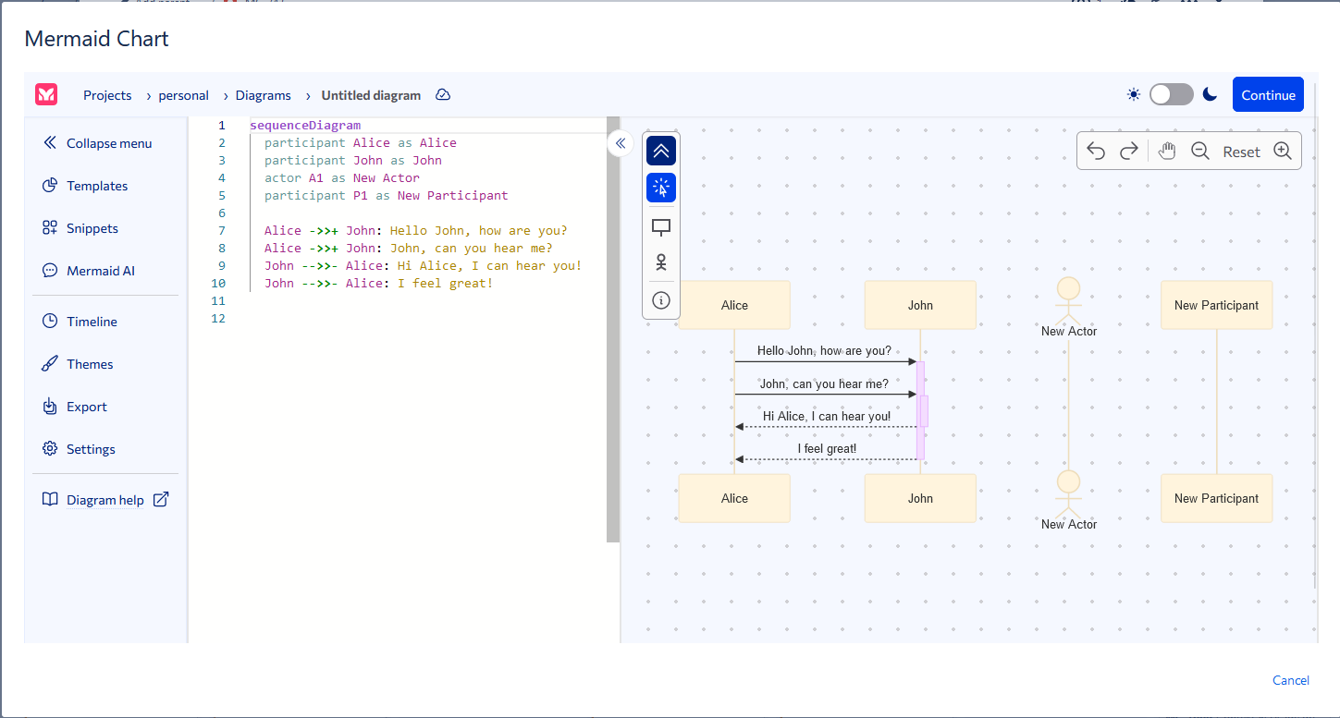This screenshot has height=718, width=1340.
Task: Open the Themes panel
Action: coord(78,364)
